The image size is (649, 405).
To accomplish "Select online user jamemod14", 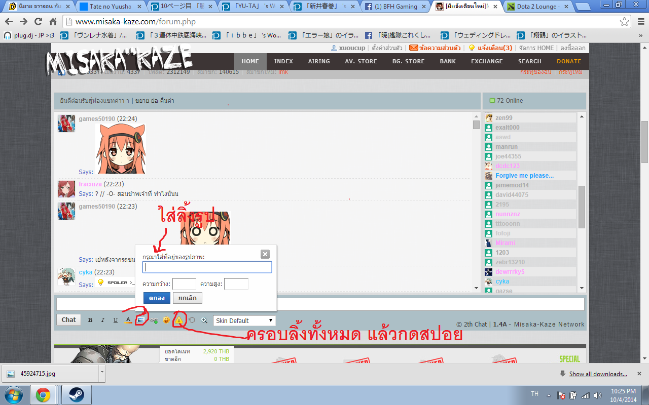I will pyautogui.click(x=512, y=185).
